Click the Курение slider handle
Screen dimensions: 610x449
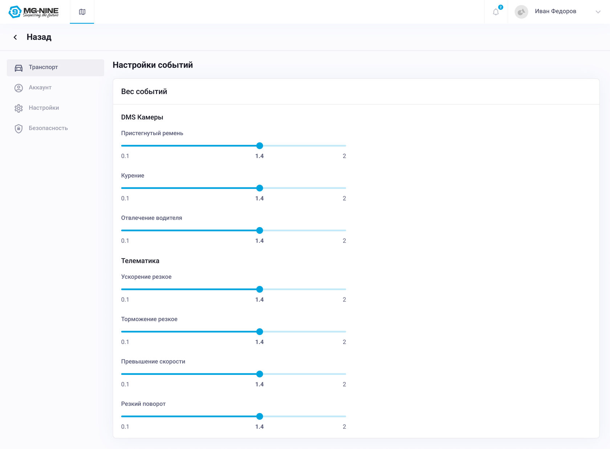(x=260, y=188)
